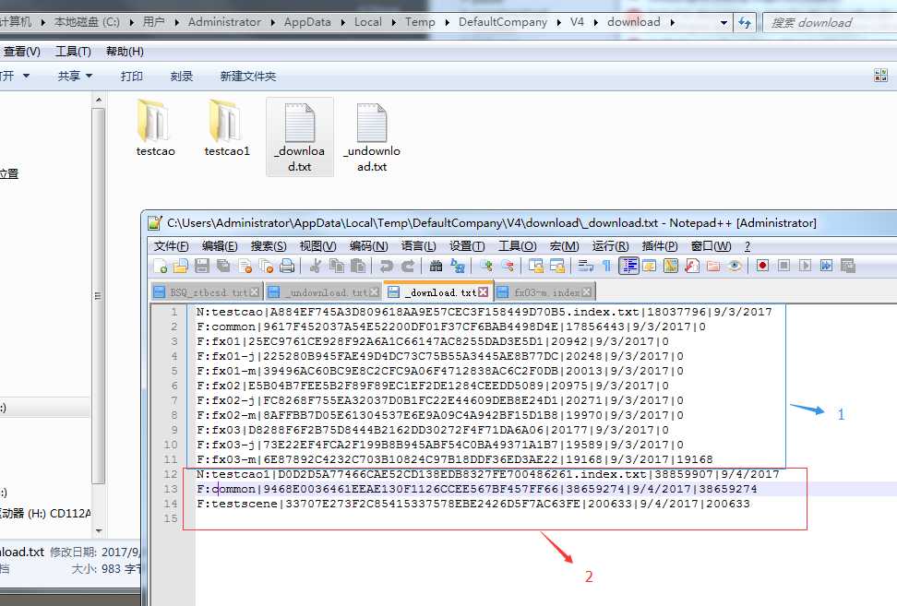Select _download.txt file in Explorer
This screenshot has height=606, width=897.
click(x=300, y=137)
